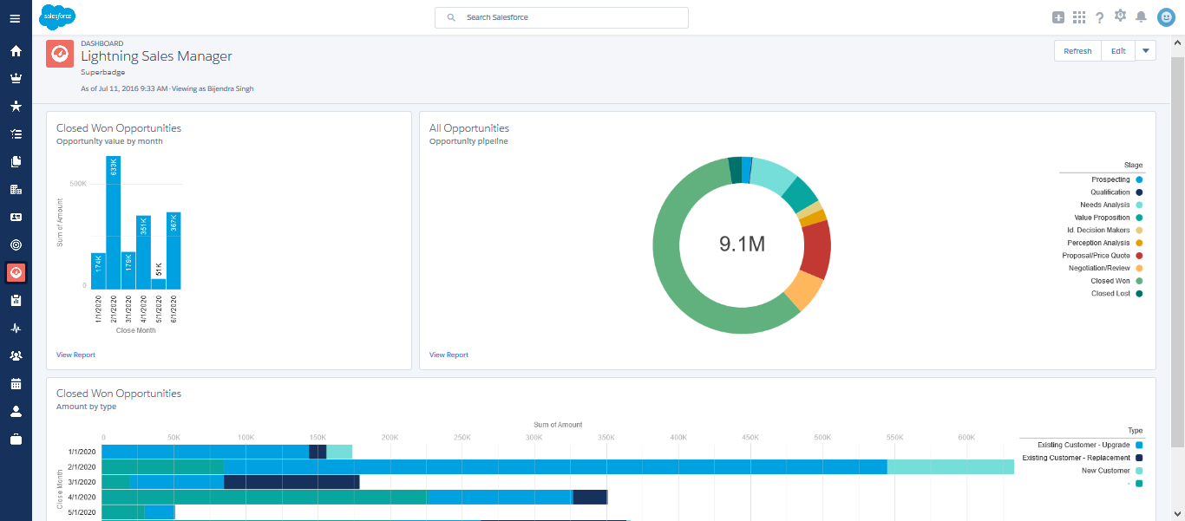Image resolution: width=1185 pixels, height=521 pixels.
Task: Open the star icon in left navigation
Action: [16, 106]
